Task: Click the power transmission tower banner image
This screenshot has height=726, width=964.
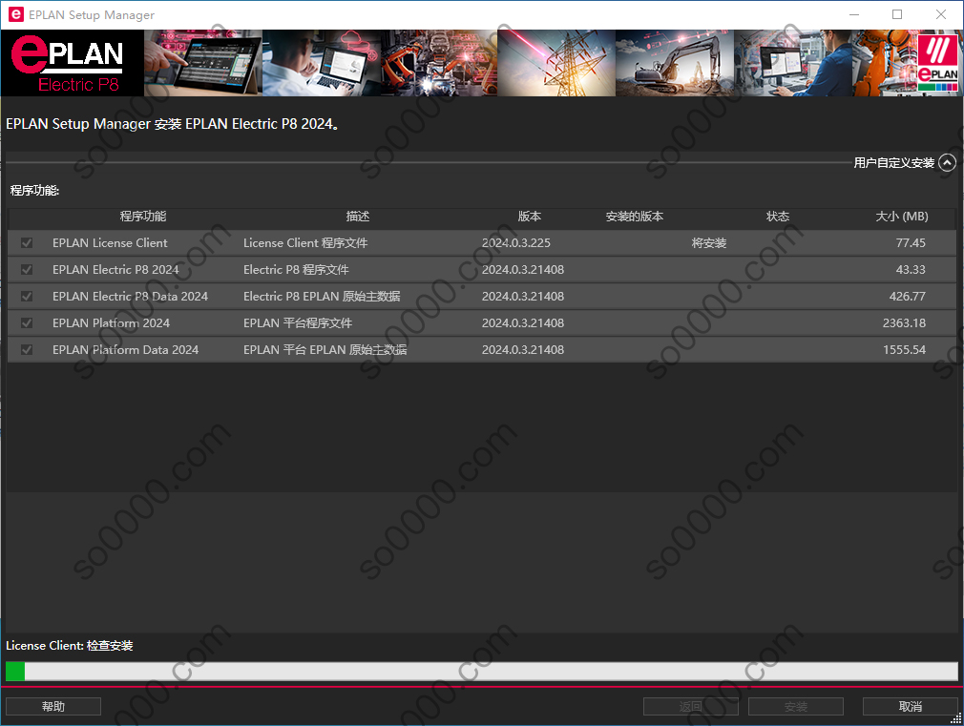Action: click(556, 63)
